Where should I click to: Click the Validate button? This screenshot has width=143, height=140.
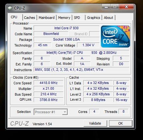pos(95,123)
